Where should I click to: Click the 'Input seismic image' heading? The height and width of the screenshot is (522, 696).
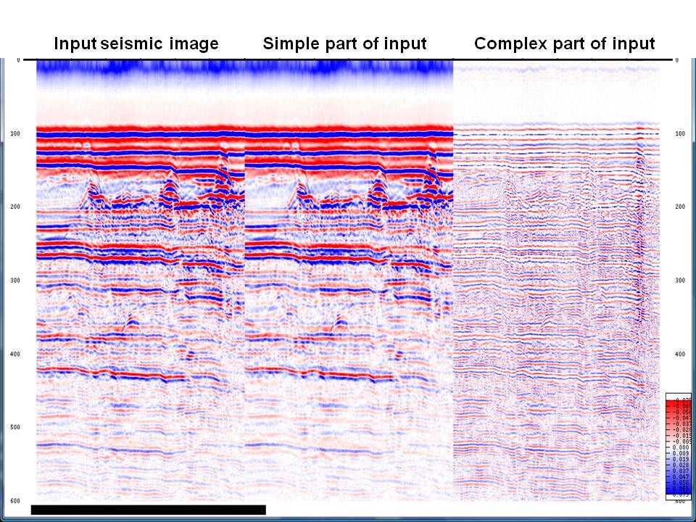coord(136,43)
